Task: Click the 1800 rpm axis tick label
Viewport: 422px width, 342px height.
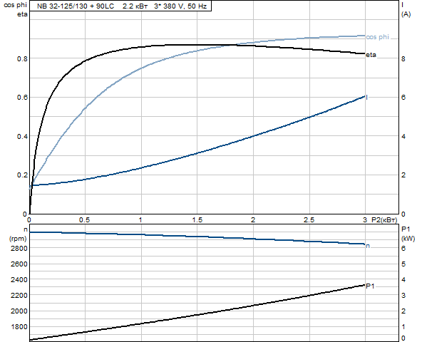Action: [19, 327]
